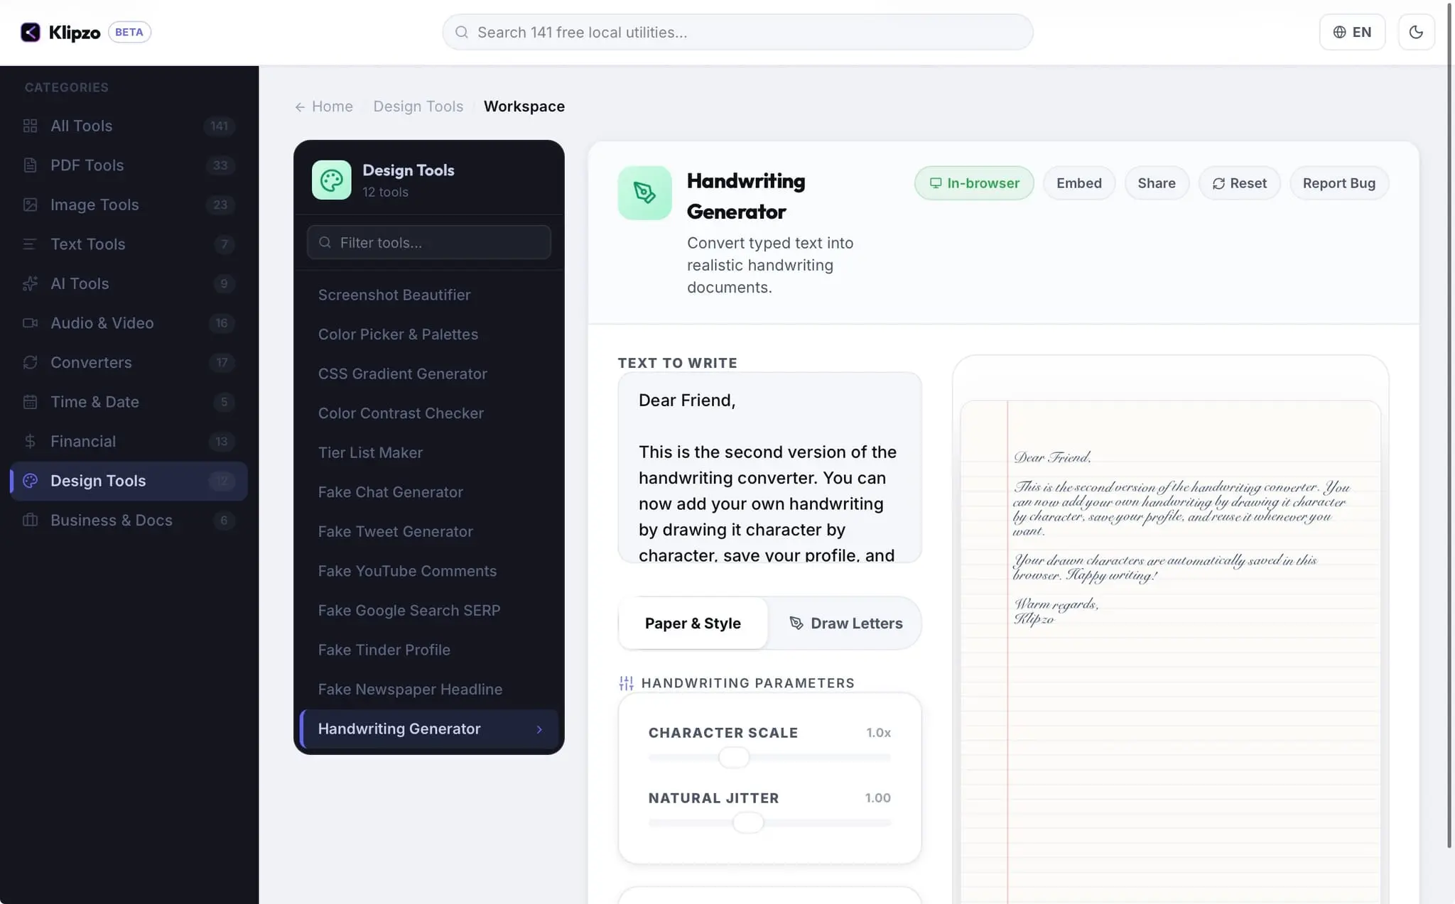1455x904 pixels.
Task: Open Business & Docs briefcase icon
Action: tap(30, 520)
